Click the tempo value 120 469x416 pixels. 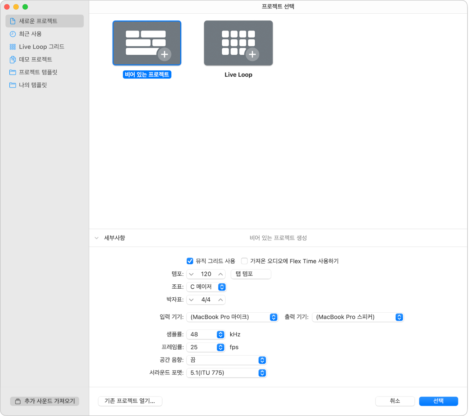click(x=206, y=274)
